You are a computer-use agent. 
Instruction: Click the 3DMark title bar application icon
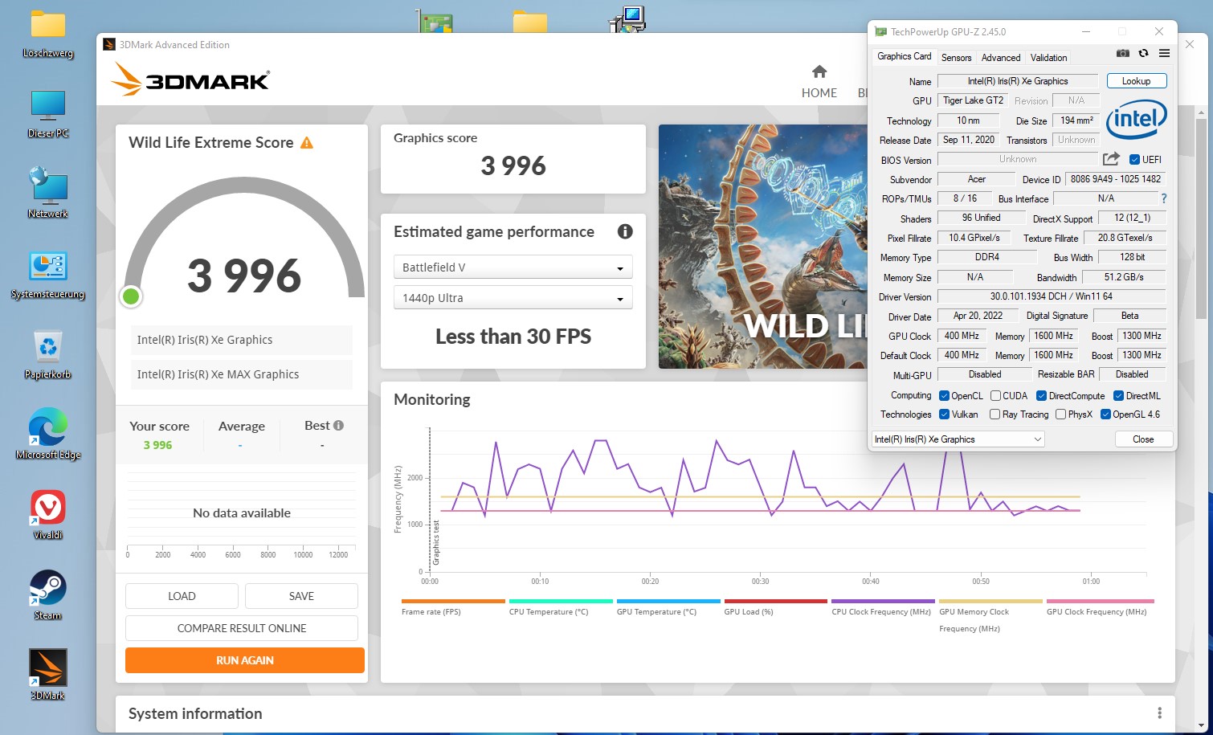coord(109,45)
